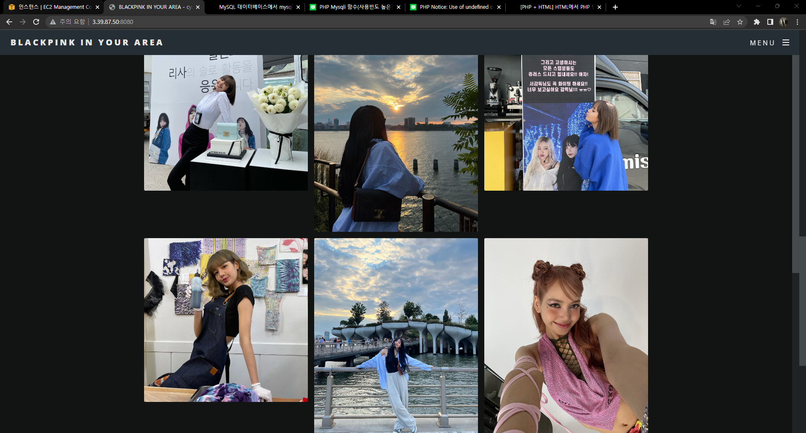
Task: Close the MySQL 데이터베이스 tab
Action: click(x=298, y=7)
